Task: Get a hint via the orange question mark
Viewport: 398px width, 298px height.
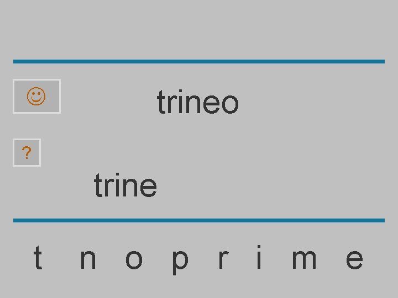Action: pos(27,152)
